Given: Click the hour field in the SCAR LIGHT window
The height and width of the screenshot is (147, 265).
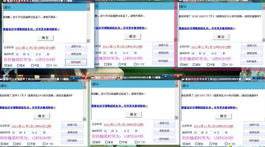Looking at the screenshot, I should [x=194, y=54].
